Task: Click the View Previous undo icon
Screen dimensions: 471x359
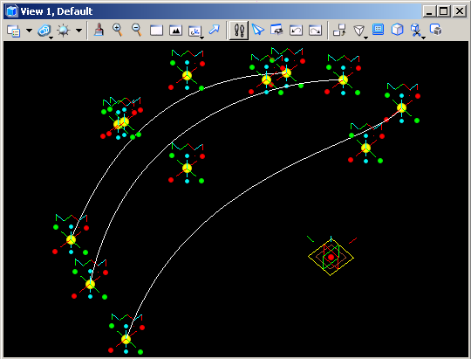Action: click(296, 31)
